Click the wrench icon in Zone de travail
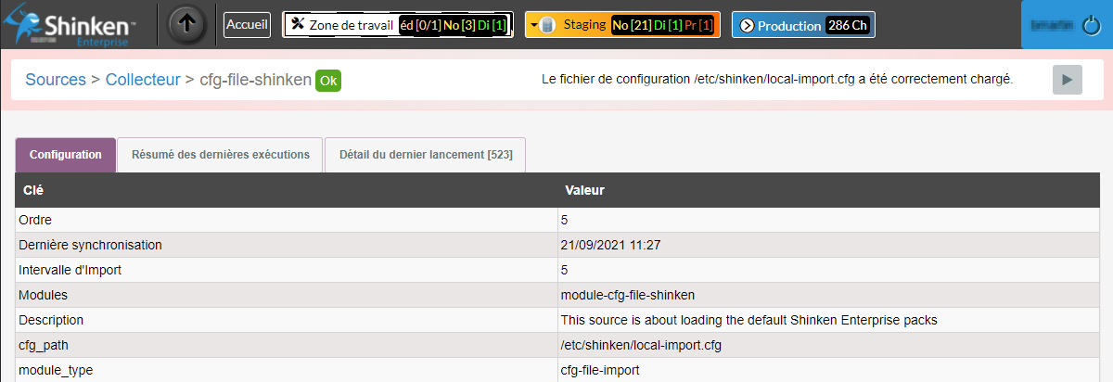1113x382 pixels. click(x=298, y=24)
